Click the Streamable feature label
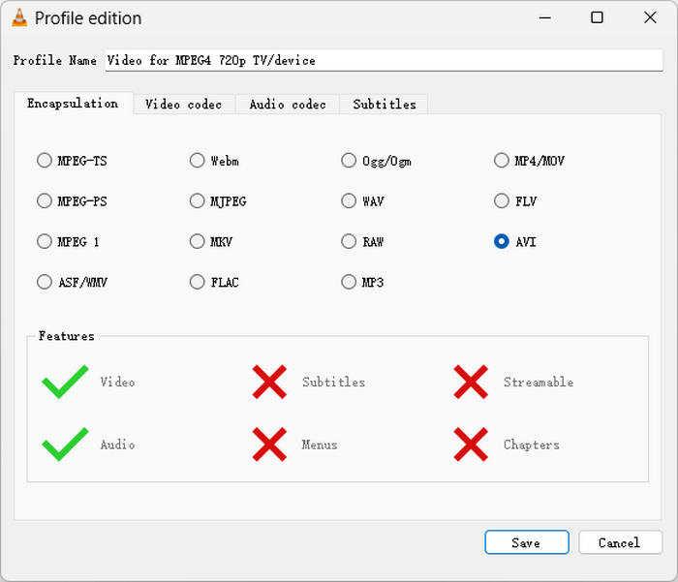The width and height of the screenshot is (678, 582). pyautogui.click(x=539, y=382)
